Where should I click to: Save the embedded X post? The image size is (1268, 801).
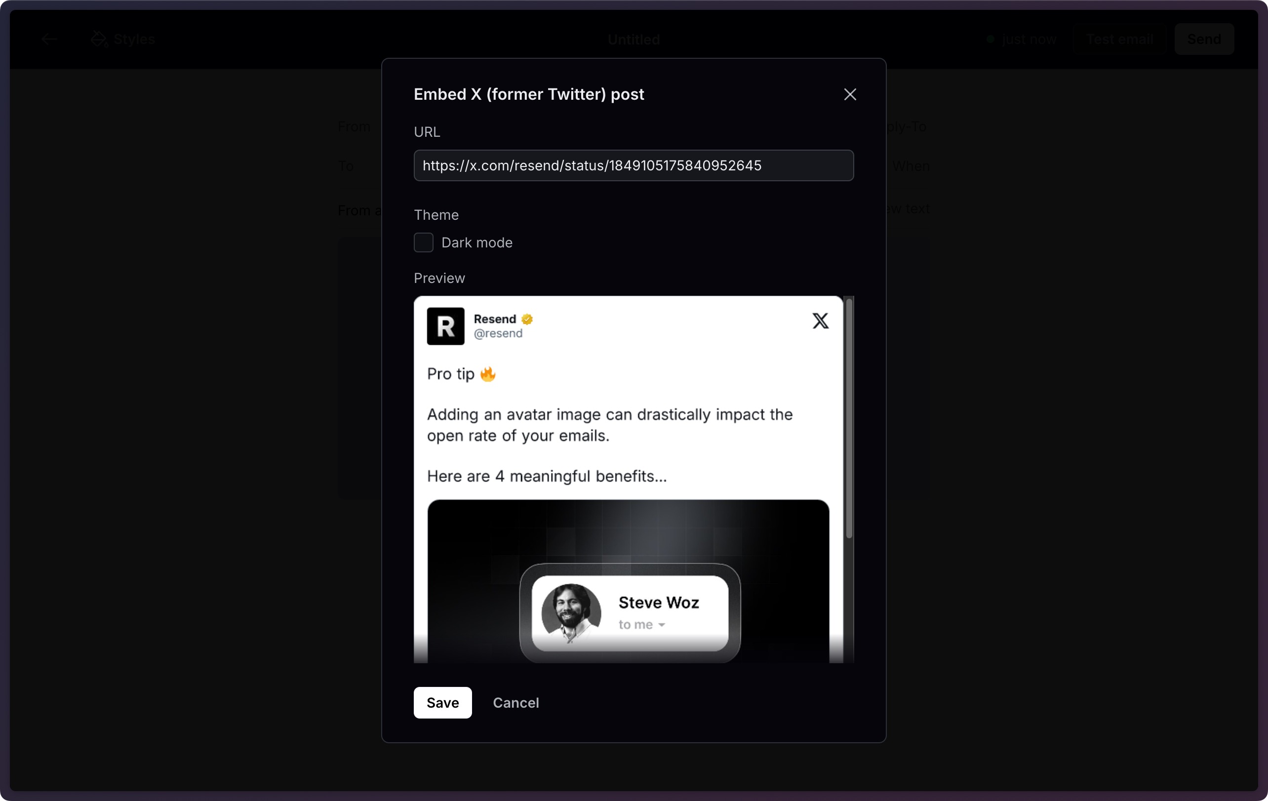click(442, 703)
